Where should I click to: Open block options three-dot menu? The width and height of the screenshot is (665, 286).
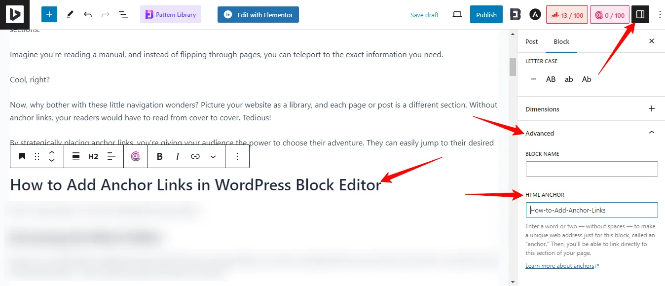point(237,156)
